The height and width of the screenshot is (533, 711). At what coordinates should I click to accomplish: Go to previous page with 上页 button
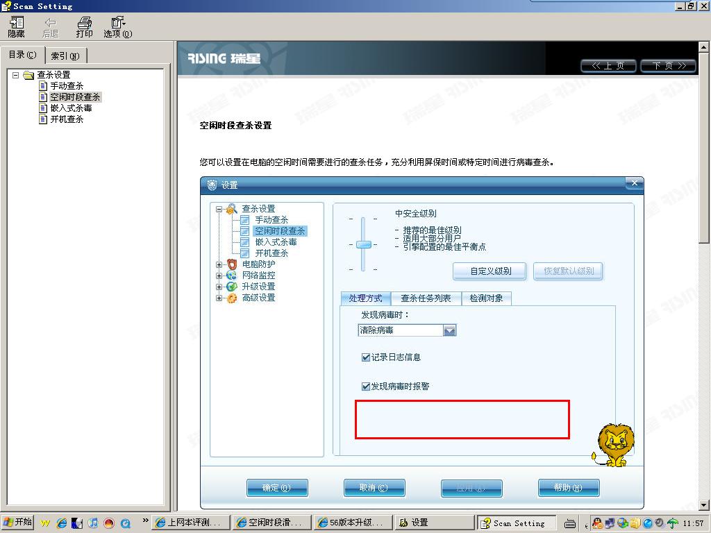pyautogui.click(x=608, y=66)
